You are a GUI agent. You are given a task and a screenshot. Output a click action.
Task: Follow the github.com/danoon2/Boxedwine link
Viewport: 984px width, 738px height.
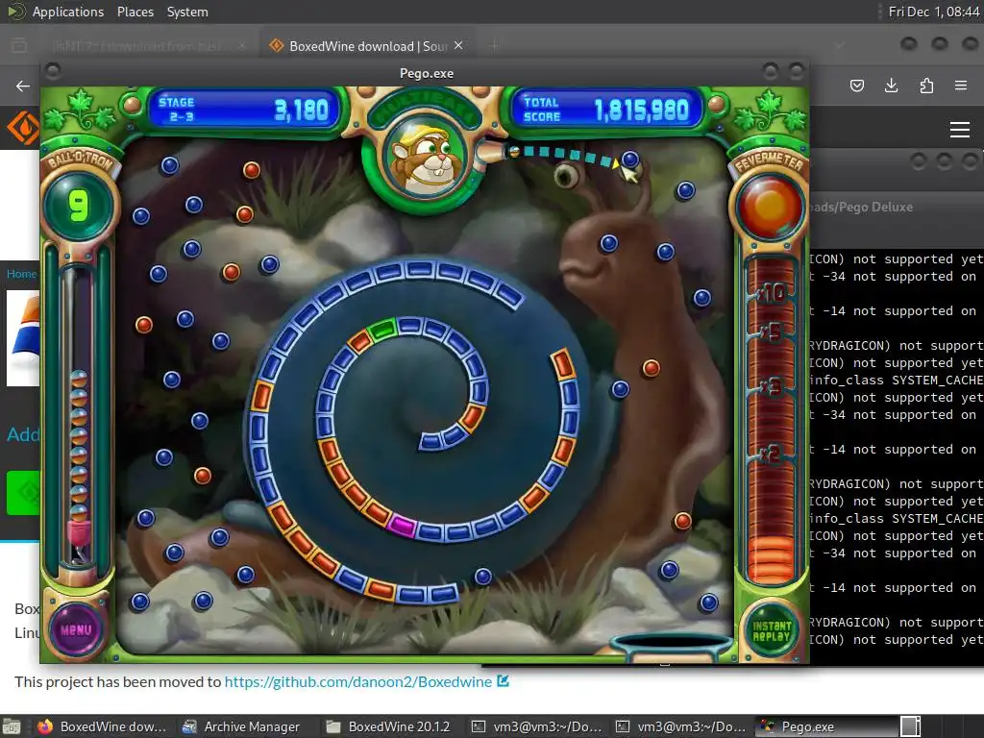pyautogui.click(x=357, y=682)
